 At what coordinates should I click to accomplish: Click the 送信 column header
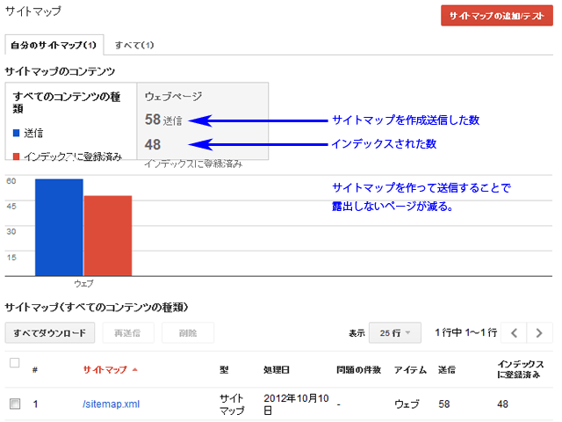[447, 369]
